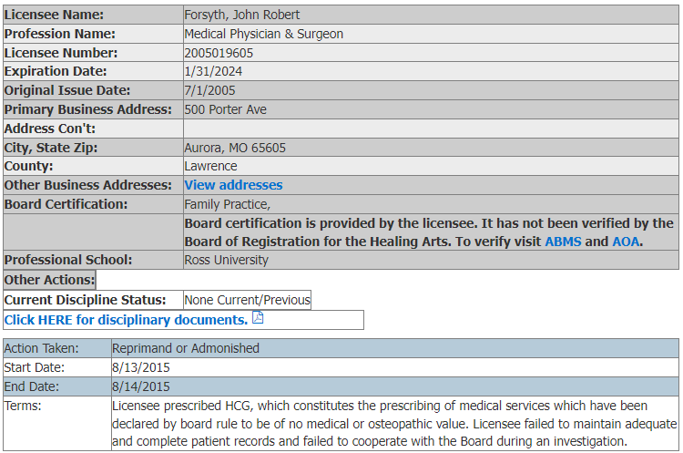Click the 500 Porter Ave address

225,109
